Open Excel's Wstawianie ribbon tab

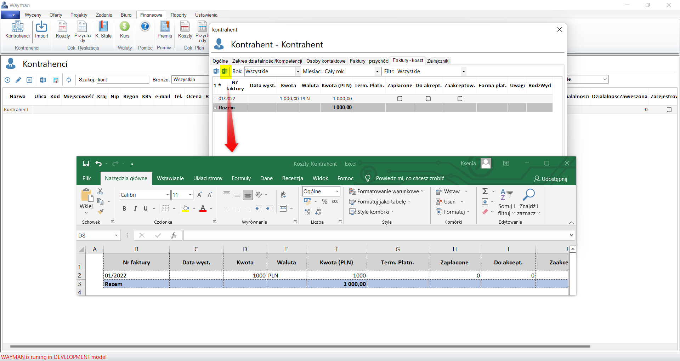tap(170, 178)
